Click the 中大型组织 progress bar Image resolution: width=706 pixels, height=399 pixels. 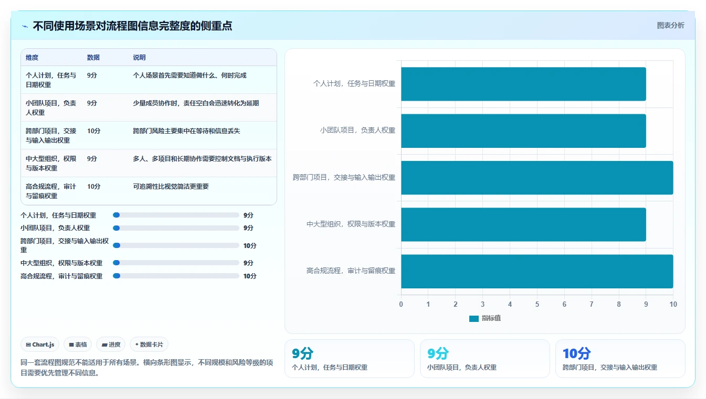176,263
